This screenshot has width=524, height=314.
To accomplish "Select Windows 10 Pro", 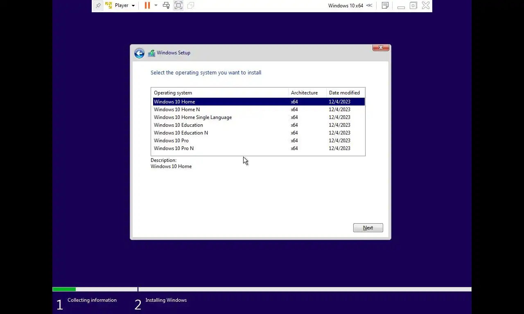I will pyautogui.click(x=259, y=141).
